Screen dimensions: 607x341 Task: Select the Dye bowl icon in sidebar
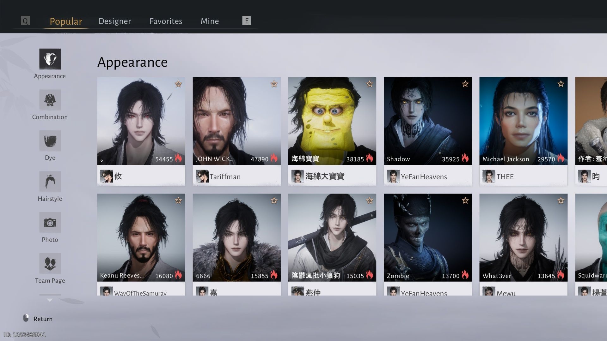point(50,141)
